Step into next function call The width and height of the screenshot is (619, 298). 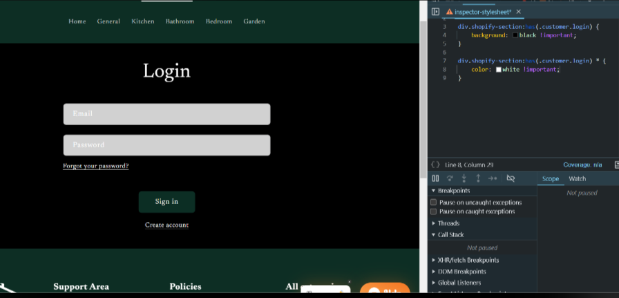(464, 178)
